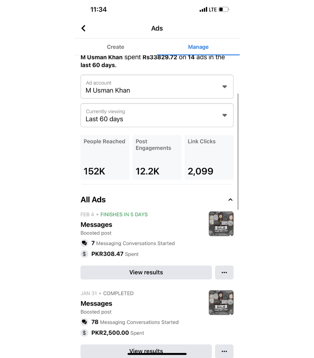Image resolution: width=314 pixels, height=358 pixels.
Task: Tap the dollar icon beside PKR2,500.00
Action: [x=84, y=333]
